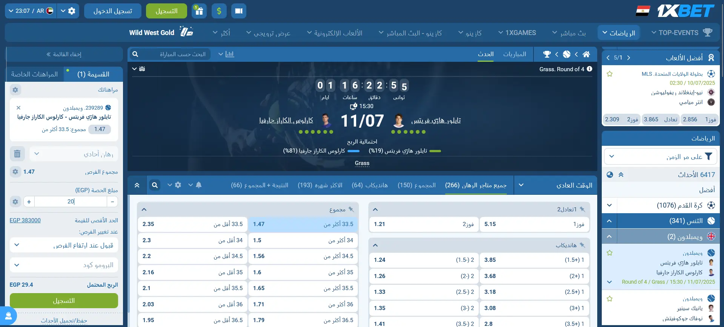Open the trophy icon in match toolbar
724x327 pixels.
[x=547, y=54]
